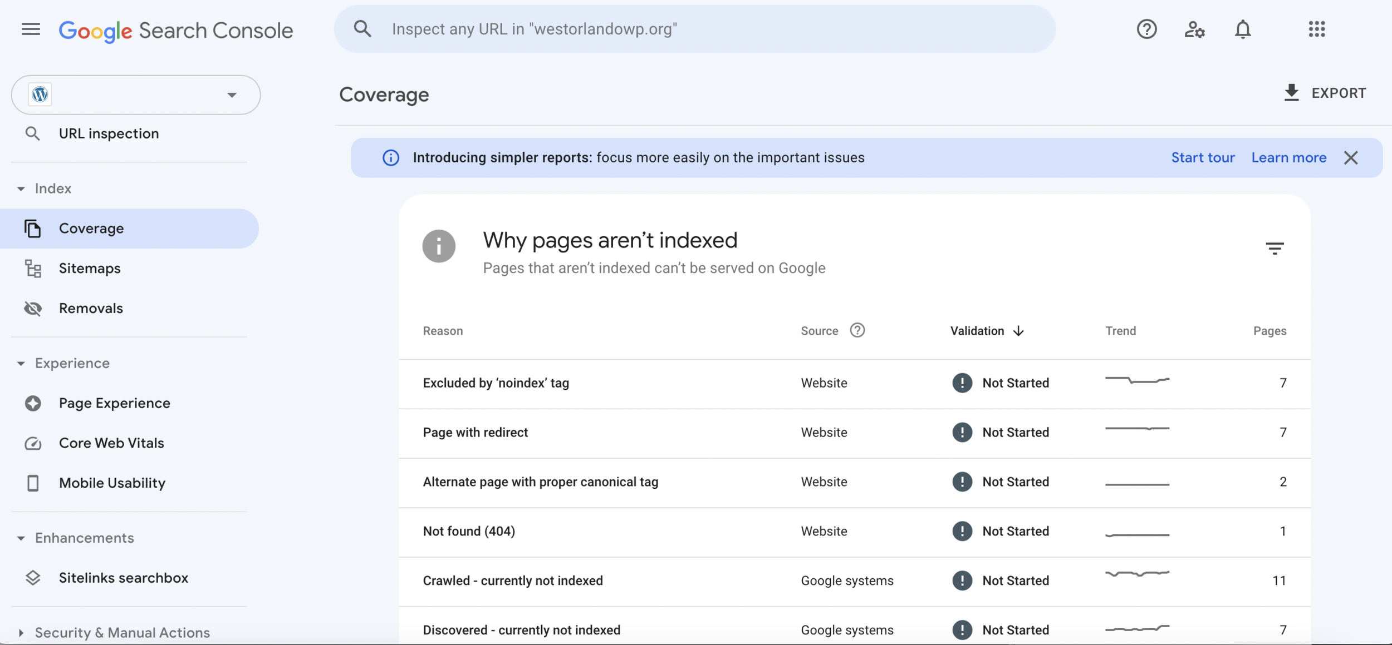Click the EXPORT button
Image resolution: width=1392 pixels, height=645 pixels.
tap(1325, 93)
